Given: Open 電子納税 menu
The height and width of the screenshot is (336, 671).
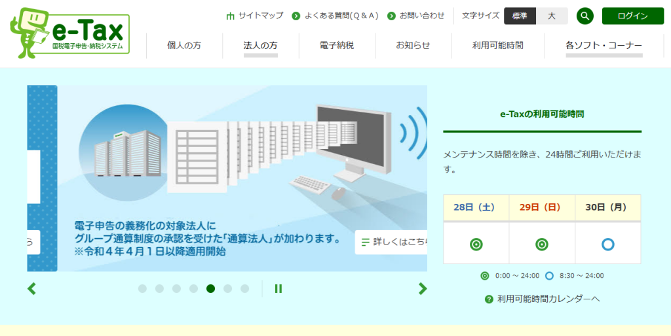Looking at the screenshot, I should coord(337,46).
